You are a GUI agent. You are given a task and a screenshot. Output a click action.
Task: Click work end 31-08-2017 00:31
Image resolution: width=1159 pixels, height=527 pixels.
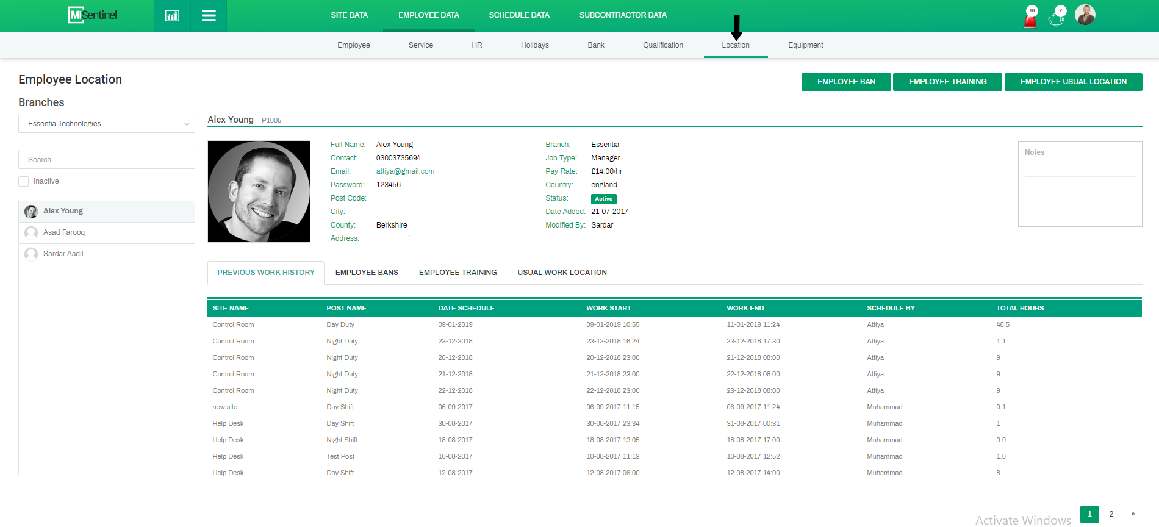tap(753, 423)
